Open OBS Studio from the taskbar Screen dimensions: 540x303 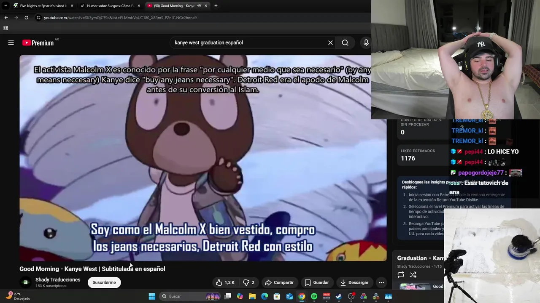click(x=351, y=296)
